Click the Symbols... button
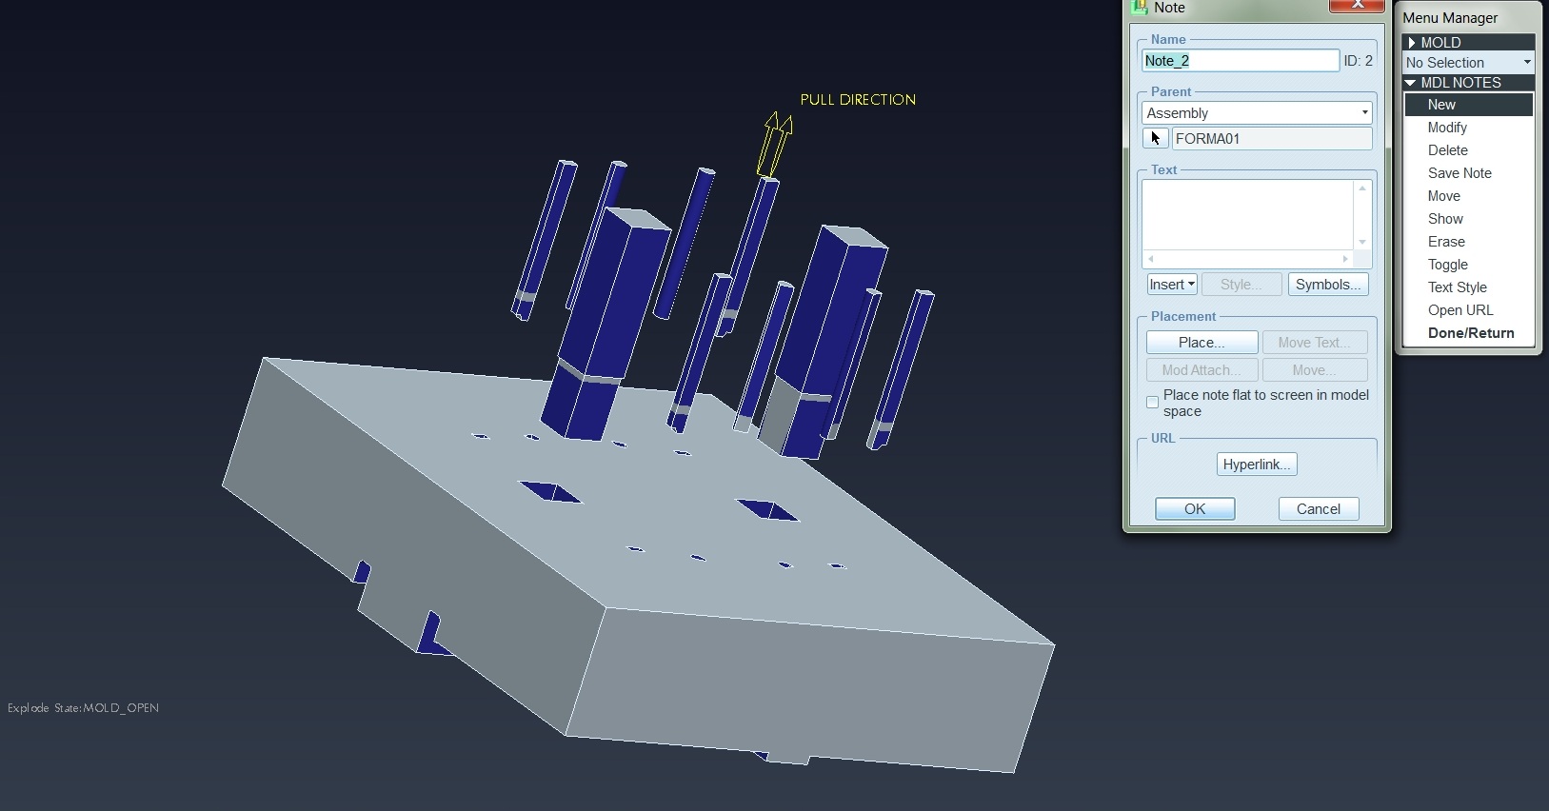 click(x=1328, y=285)
